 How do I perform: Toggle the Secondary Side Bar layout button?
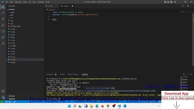click(171, 2)
